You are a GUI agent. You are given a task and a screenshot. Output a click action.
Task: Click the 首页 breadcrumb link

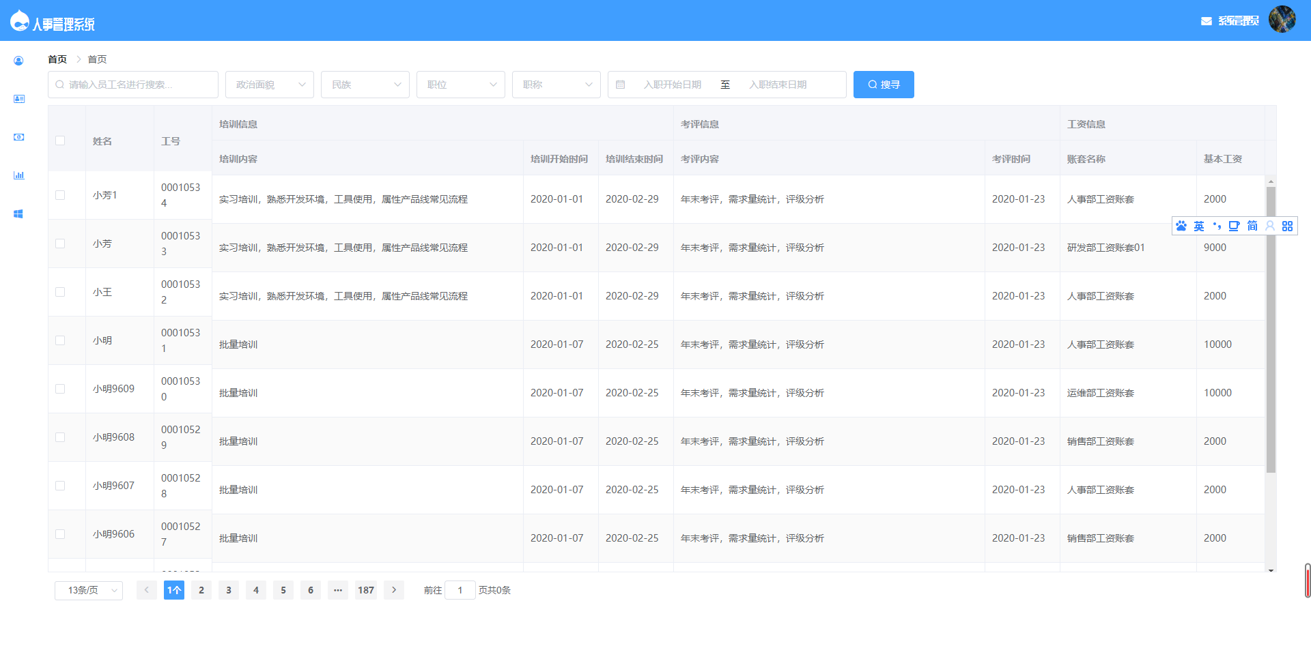(x=57, y=59)
